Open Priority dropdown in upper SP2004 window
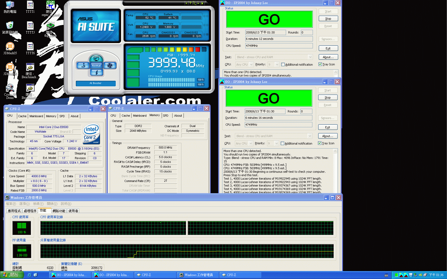 277,65
